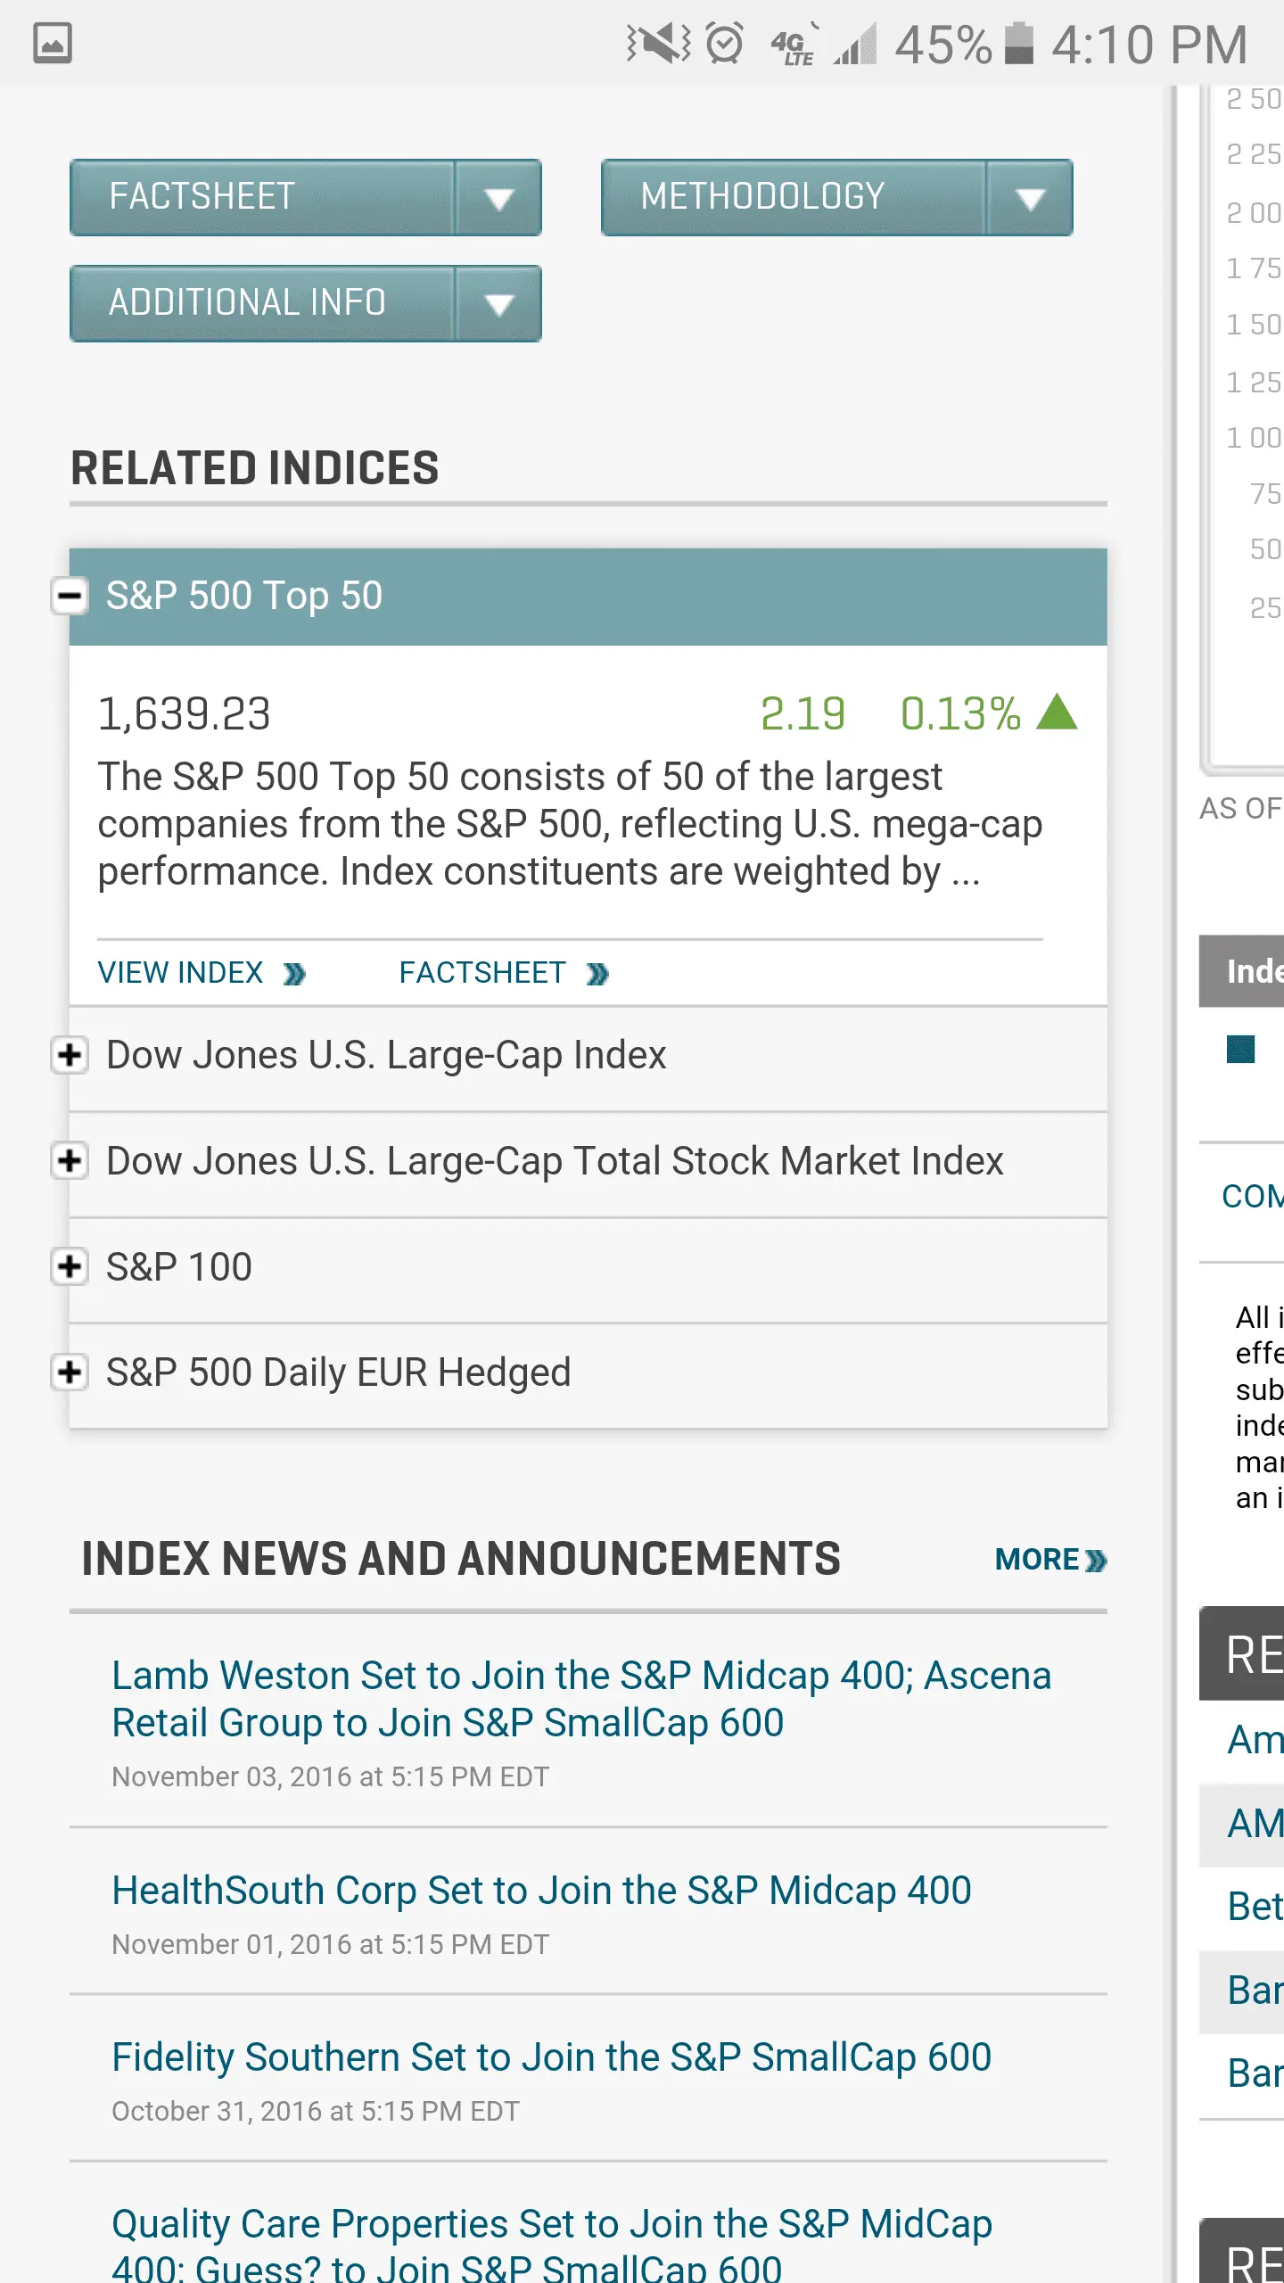Screen dimensions: 1284x2283
Task: Open Fidelity Southern Set to Join SmallCap 600
Action: coord(551,2057)
